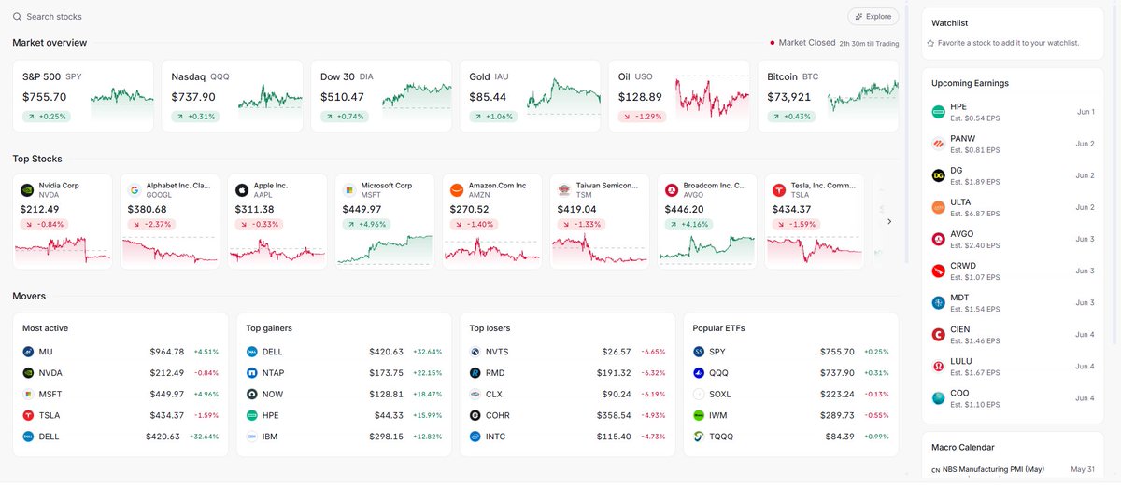Select the NVDA row in Most active
1121x486 pixels.
click(x=121, y=373)
